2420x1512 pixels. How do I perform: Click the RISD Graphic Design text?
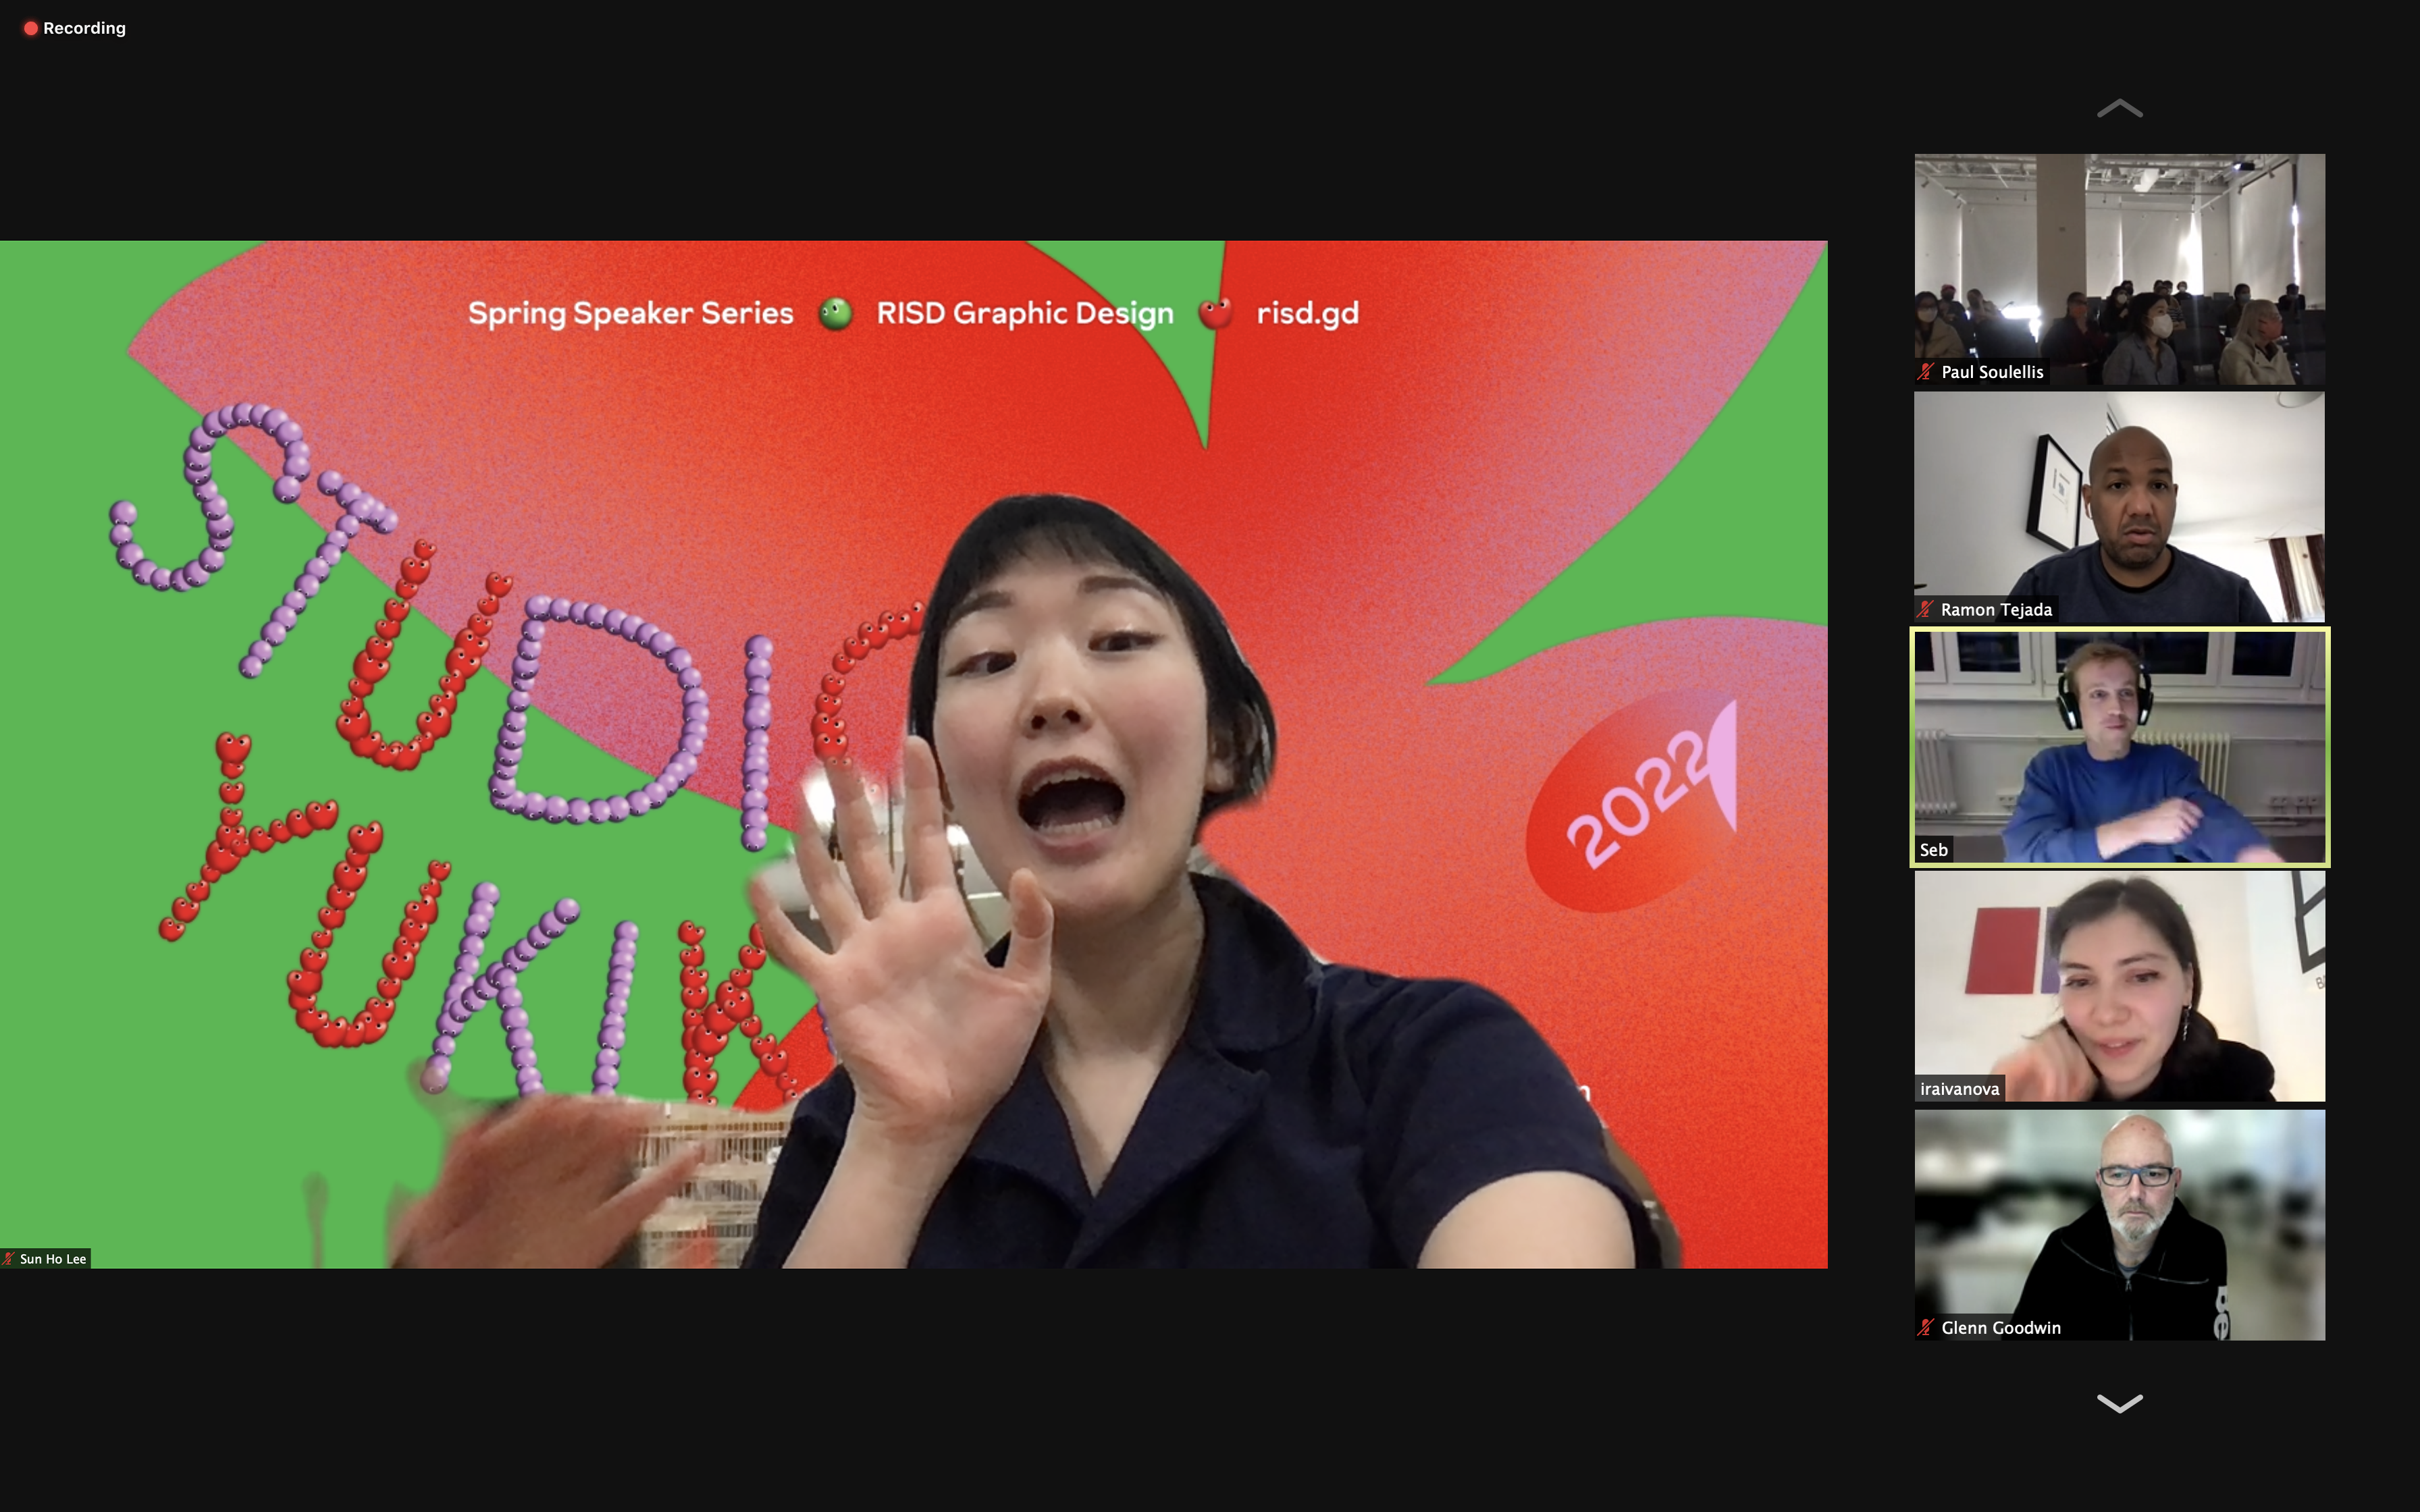[1024, 314]
